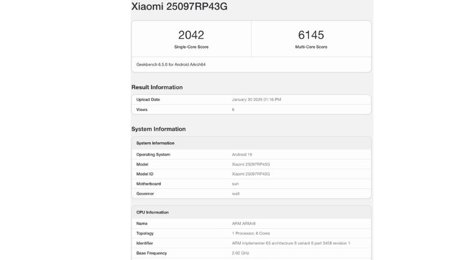Viewport: 463px width, 260px height.
Task: Select the 1 Processor, 8 Cores value
Action: click(251, 233)
